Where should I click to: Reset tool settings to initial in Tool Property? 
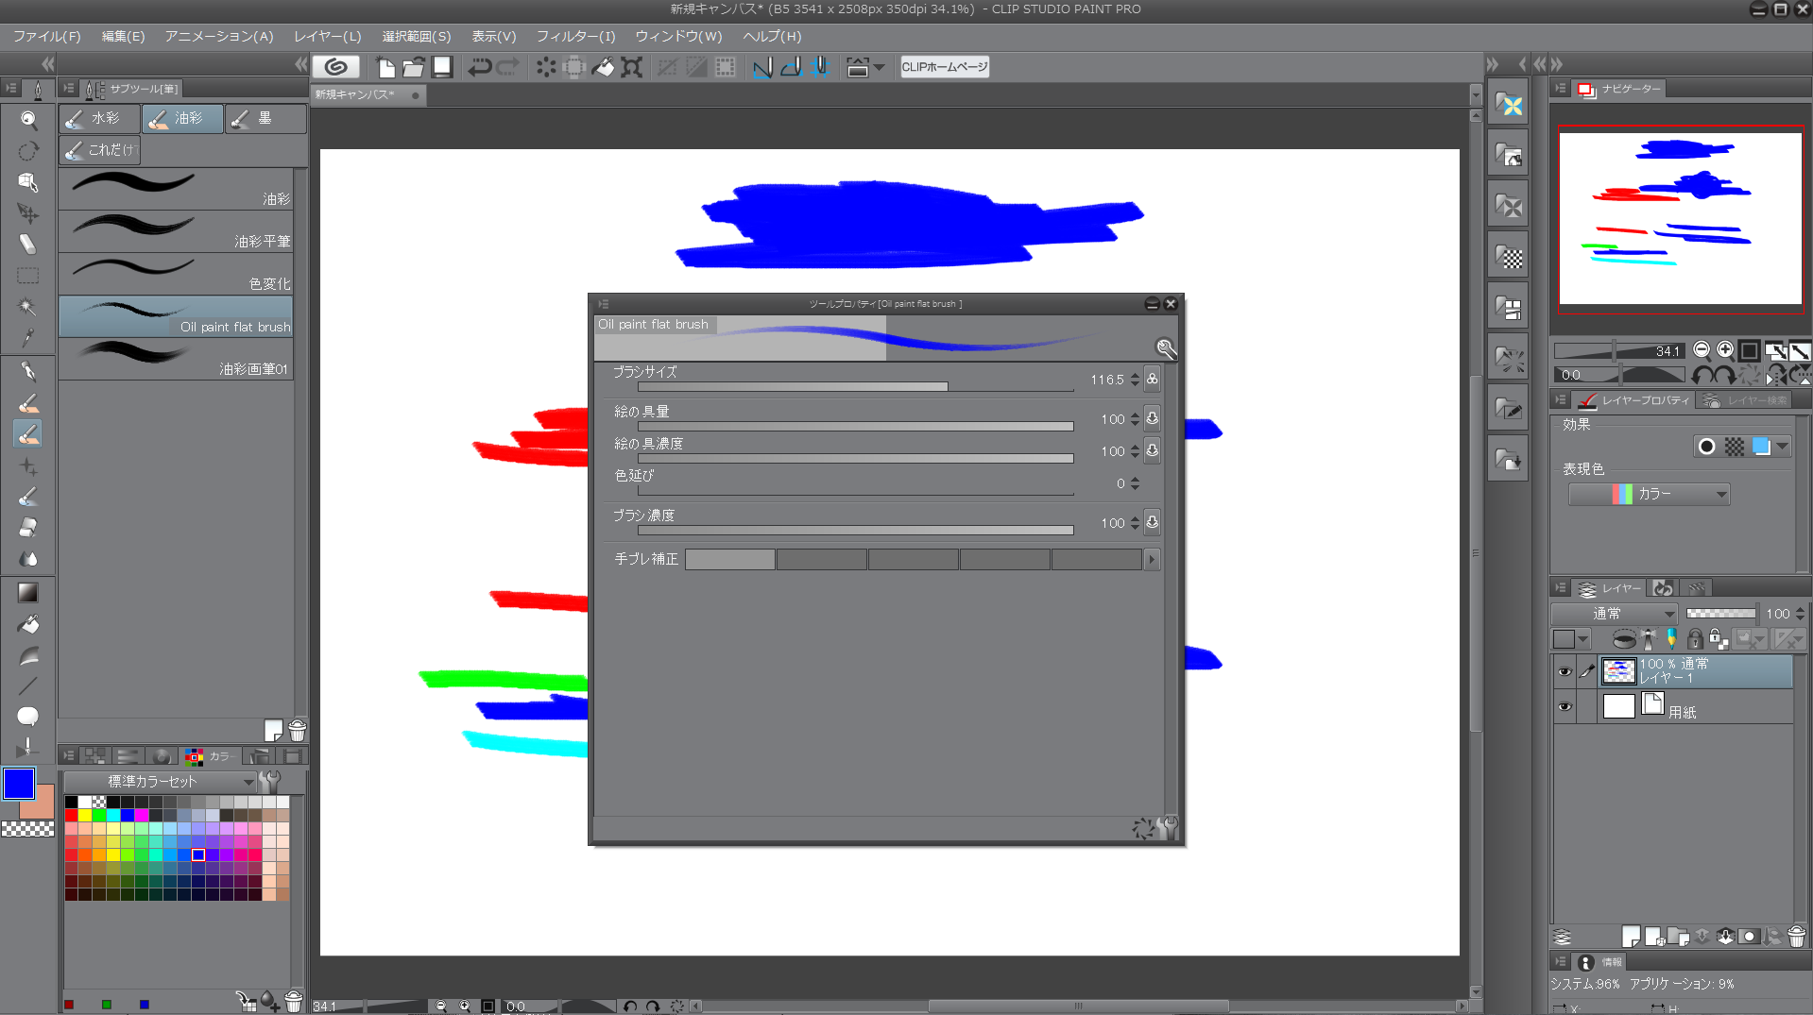click(x=1143, y=828)
